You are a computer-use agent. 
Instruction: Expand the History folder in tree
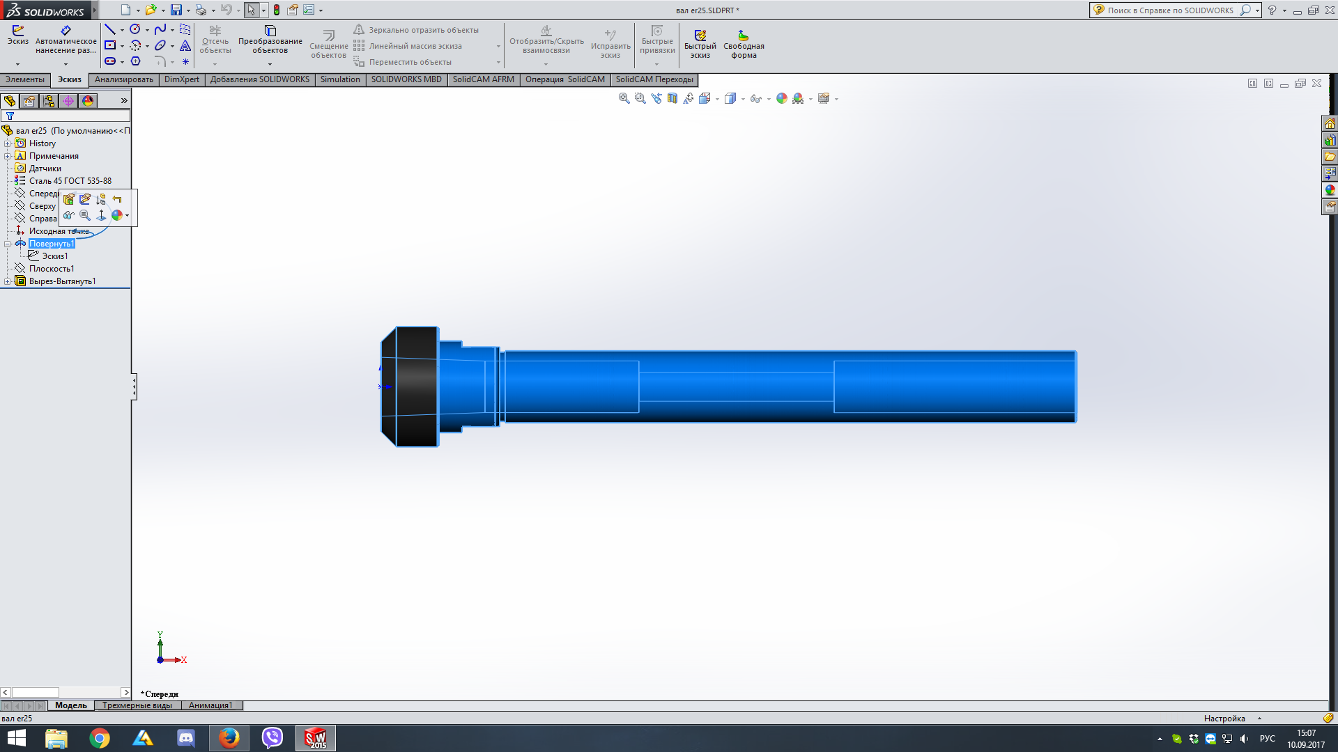coord(8,143)
